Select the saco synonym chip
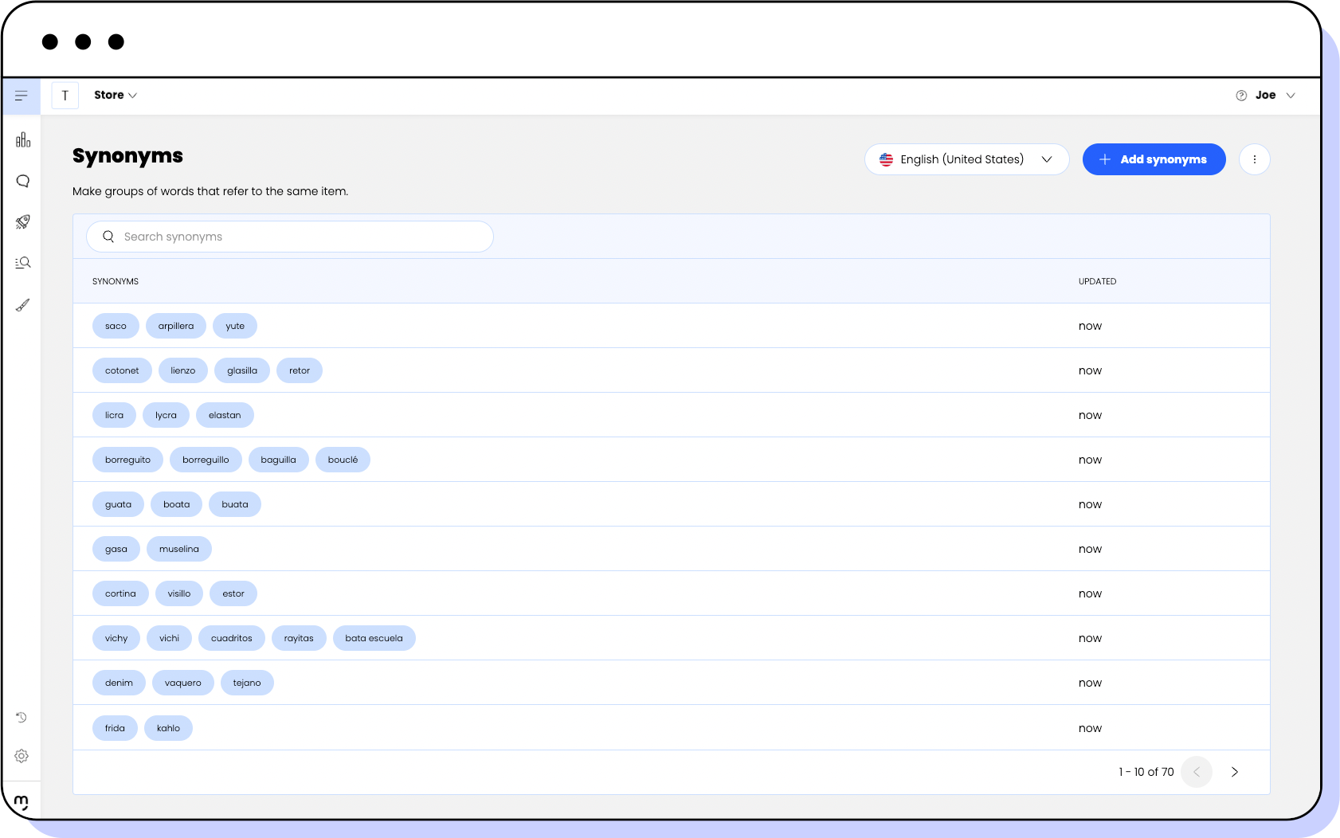1340x838 pixels. pos(116,326)
